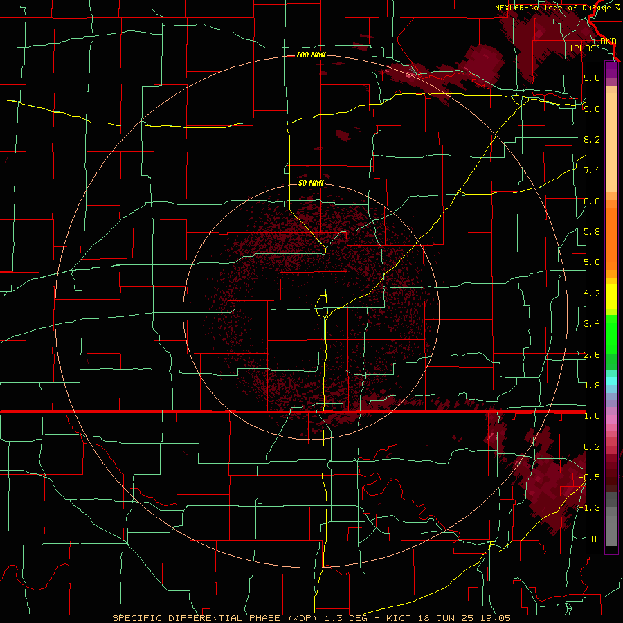
Task: Click the 7.4 scale value
Action: click(x=592, y=170)
